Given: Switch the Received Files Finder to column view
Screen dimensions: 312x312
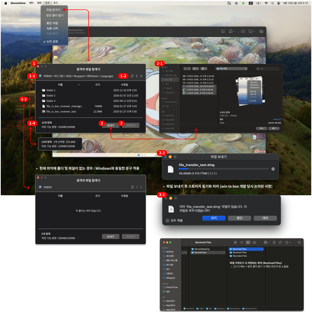Looking at the screenshot, I should coord(248,242).
